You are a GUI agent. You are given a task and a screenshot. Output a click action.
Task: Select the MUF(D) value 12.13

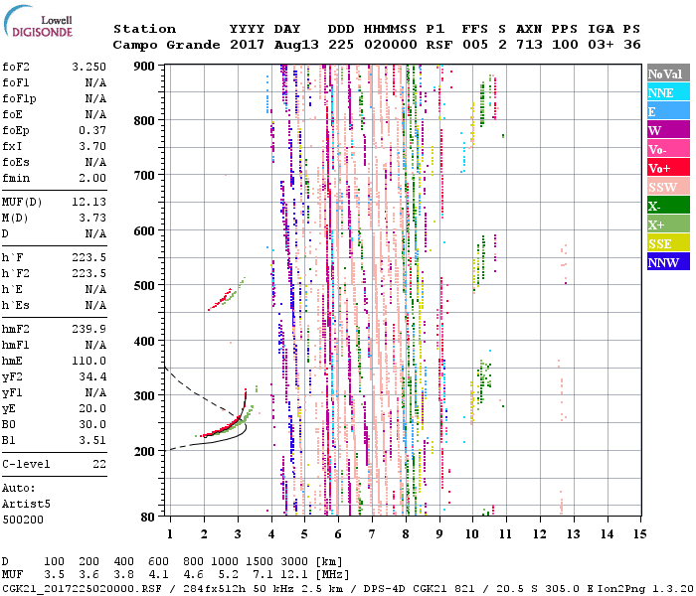88,203
